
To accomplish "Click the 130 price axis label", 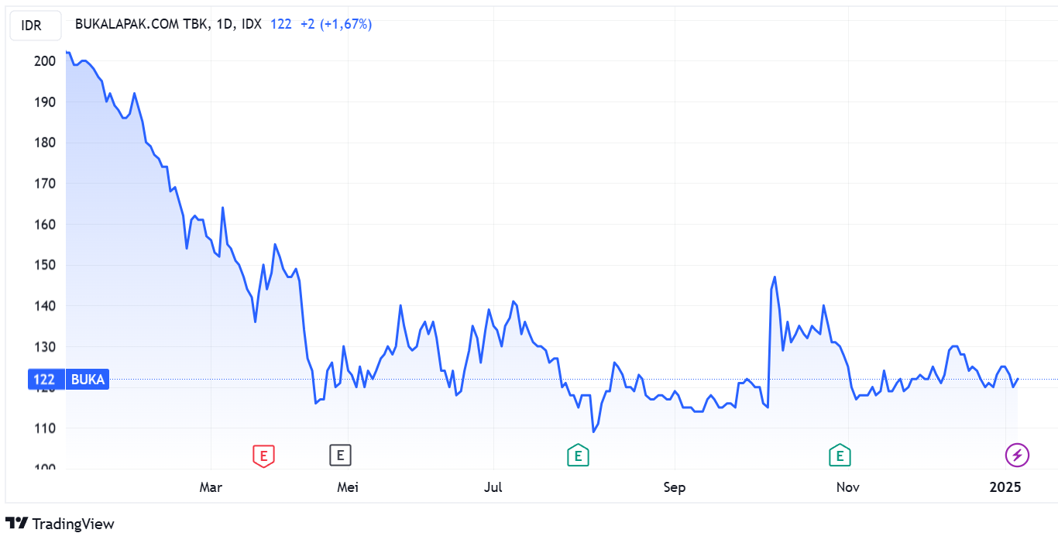I will 46,346.
